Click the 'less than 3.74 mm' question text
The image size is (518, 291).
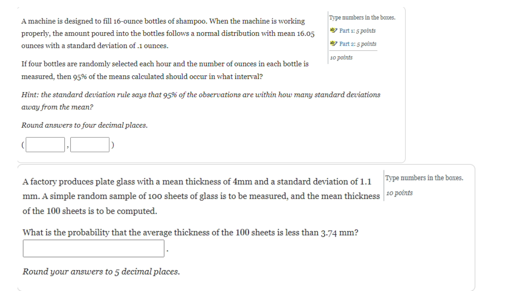coord(190,233)
